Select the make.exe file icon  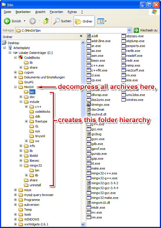(89, 168)
